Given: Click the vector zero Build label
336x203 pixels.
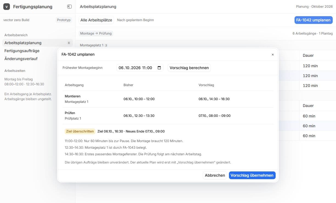Looking at the screenshot, I should click(16, 20).
